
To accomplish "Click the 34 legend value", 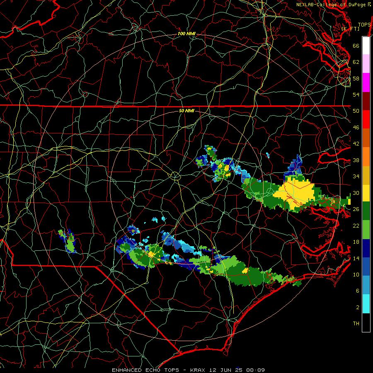I will click(x=356, y=177).
